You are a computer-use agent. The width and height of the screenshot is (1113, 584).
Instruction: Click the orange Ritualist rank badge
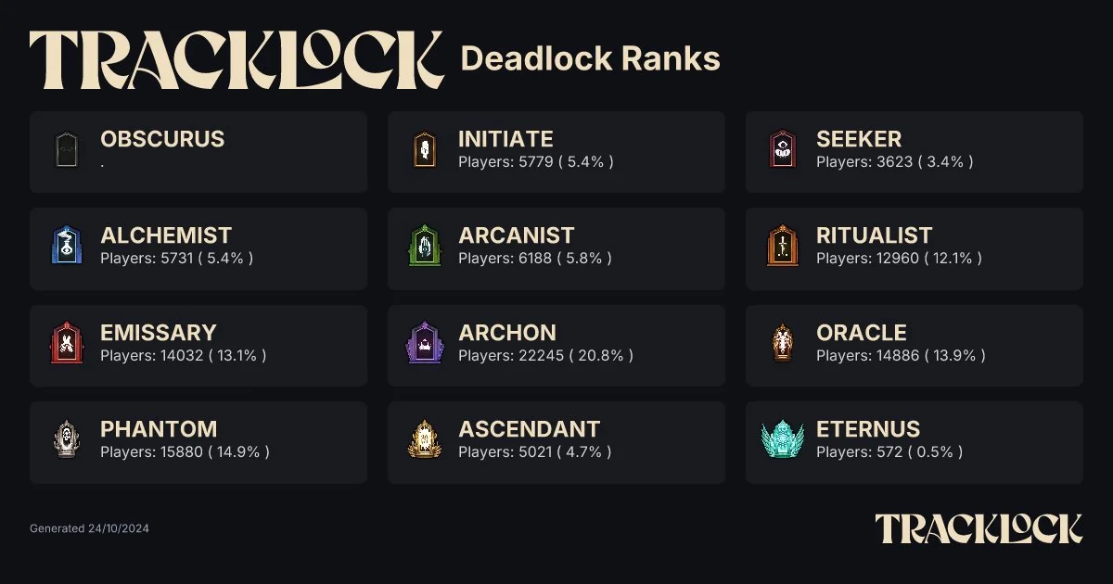[782, 247]
